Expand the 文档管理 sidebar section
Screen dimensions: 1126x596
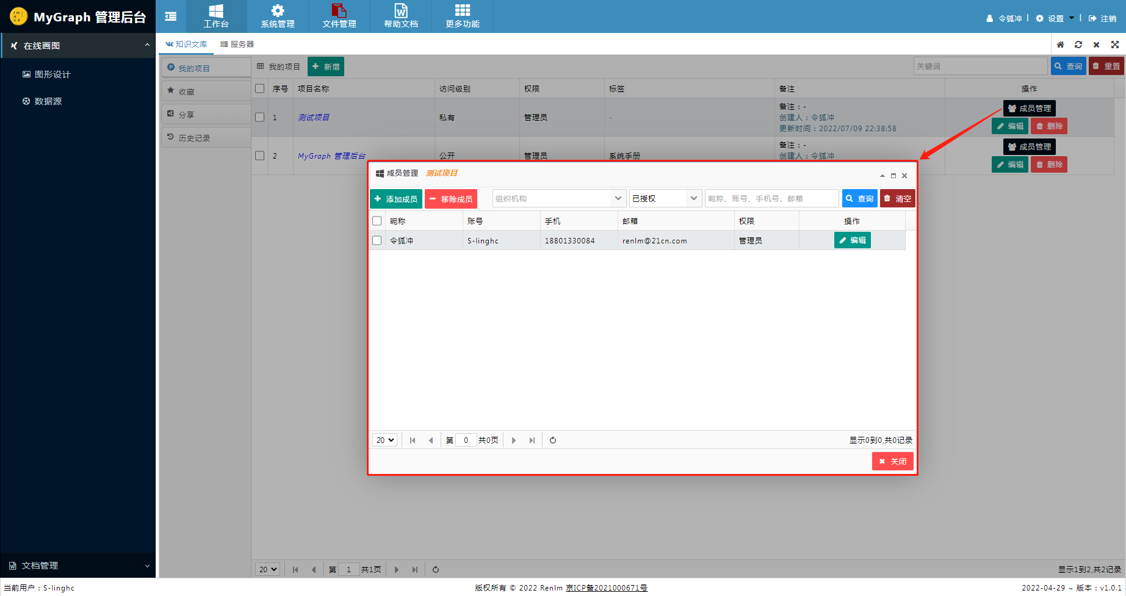coord(78,566)
